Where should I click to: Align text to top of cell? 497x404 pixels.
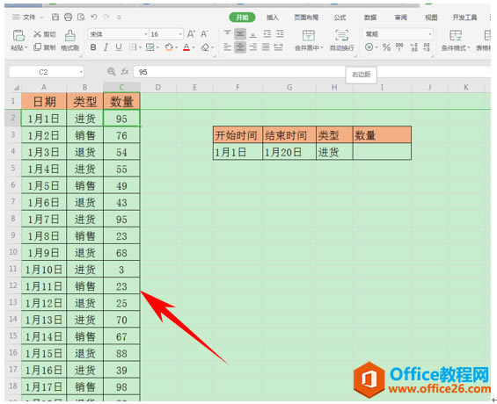(x=227, y=33)
